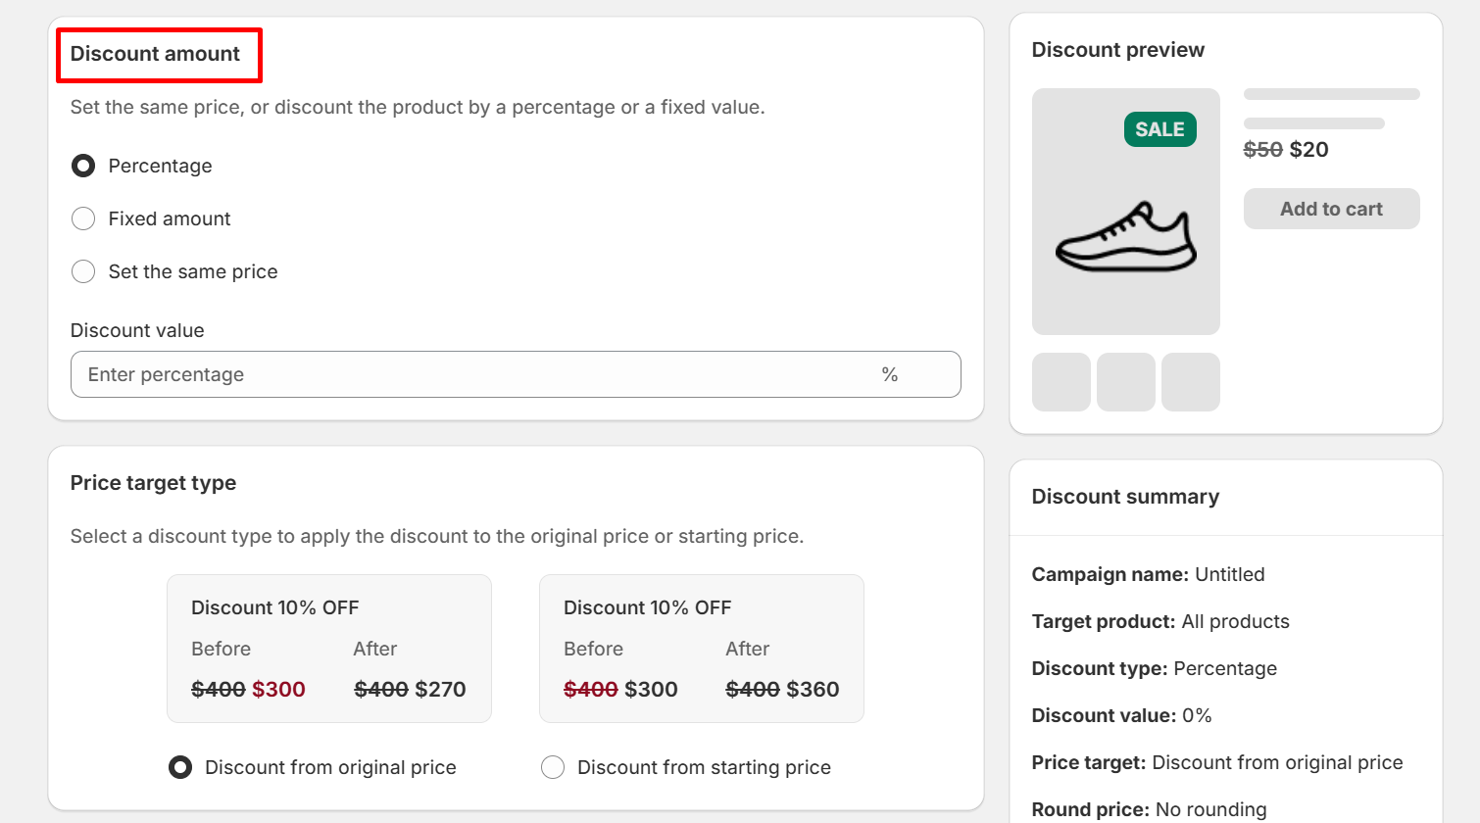The height and width of the screenshot is (823, 1480).
Task: Choose Discount from starting price radio
Action: 553,767
